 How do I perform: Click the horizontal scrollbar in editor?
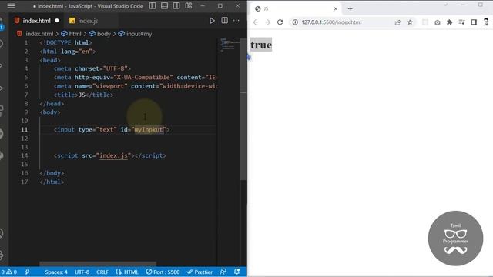click(98, 263)
